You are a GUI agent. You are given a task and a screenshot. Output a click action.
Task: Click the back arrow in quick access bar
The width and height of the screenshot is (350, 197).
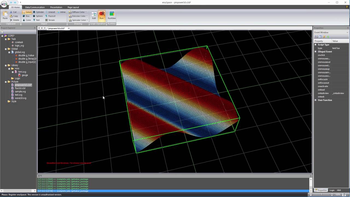coord(11,2)
